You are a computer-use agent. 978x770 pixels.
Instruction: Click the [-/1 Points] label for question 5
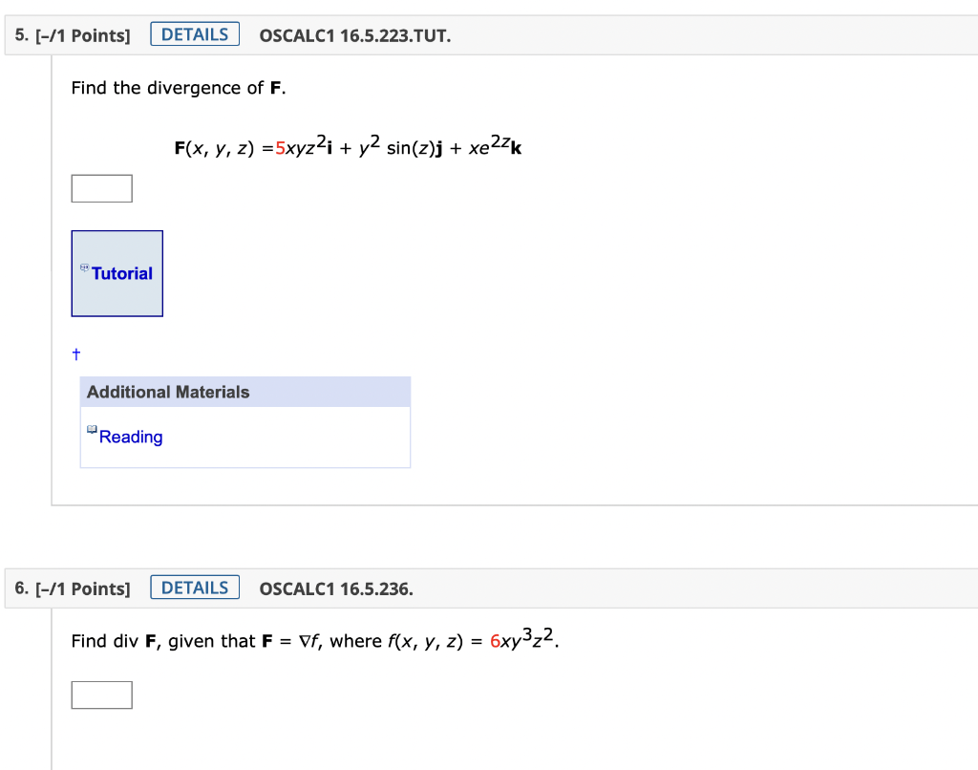point(87,34)
